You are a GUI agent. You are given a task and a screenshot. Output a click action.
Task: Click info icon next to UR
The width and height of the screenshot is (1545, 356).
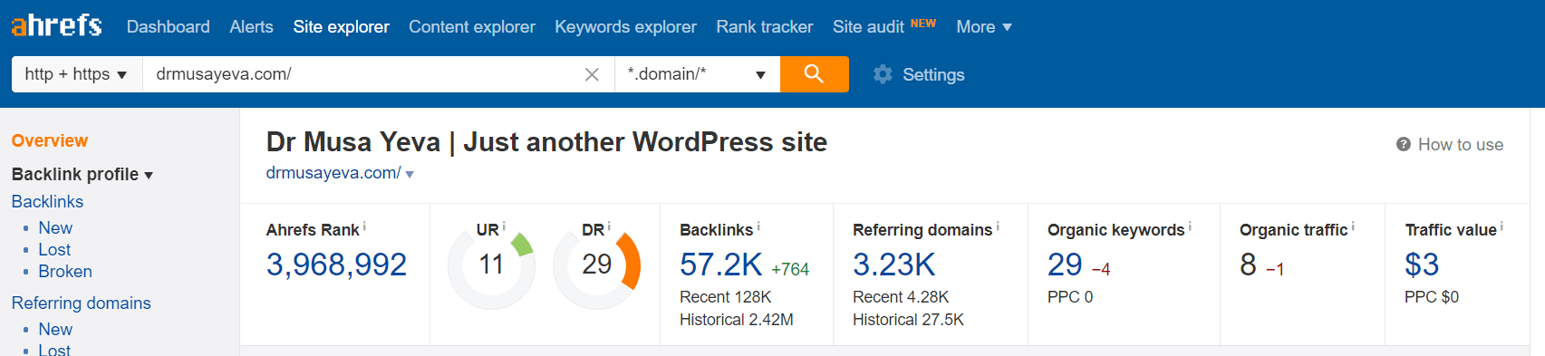click(504, 226)
